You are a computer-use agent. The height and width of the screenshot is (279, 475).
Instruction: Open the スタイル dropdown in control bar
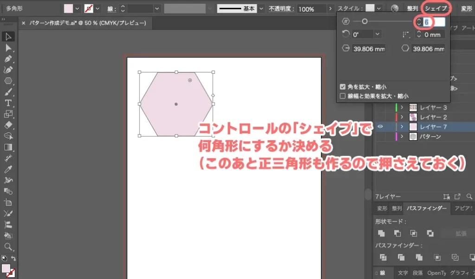379,8
